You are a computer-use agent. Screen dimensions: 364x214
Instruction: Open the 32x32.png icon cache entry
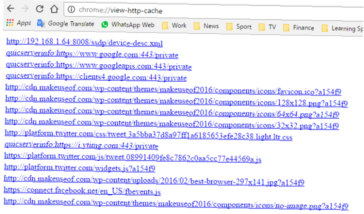pos(172,124)
